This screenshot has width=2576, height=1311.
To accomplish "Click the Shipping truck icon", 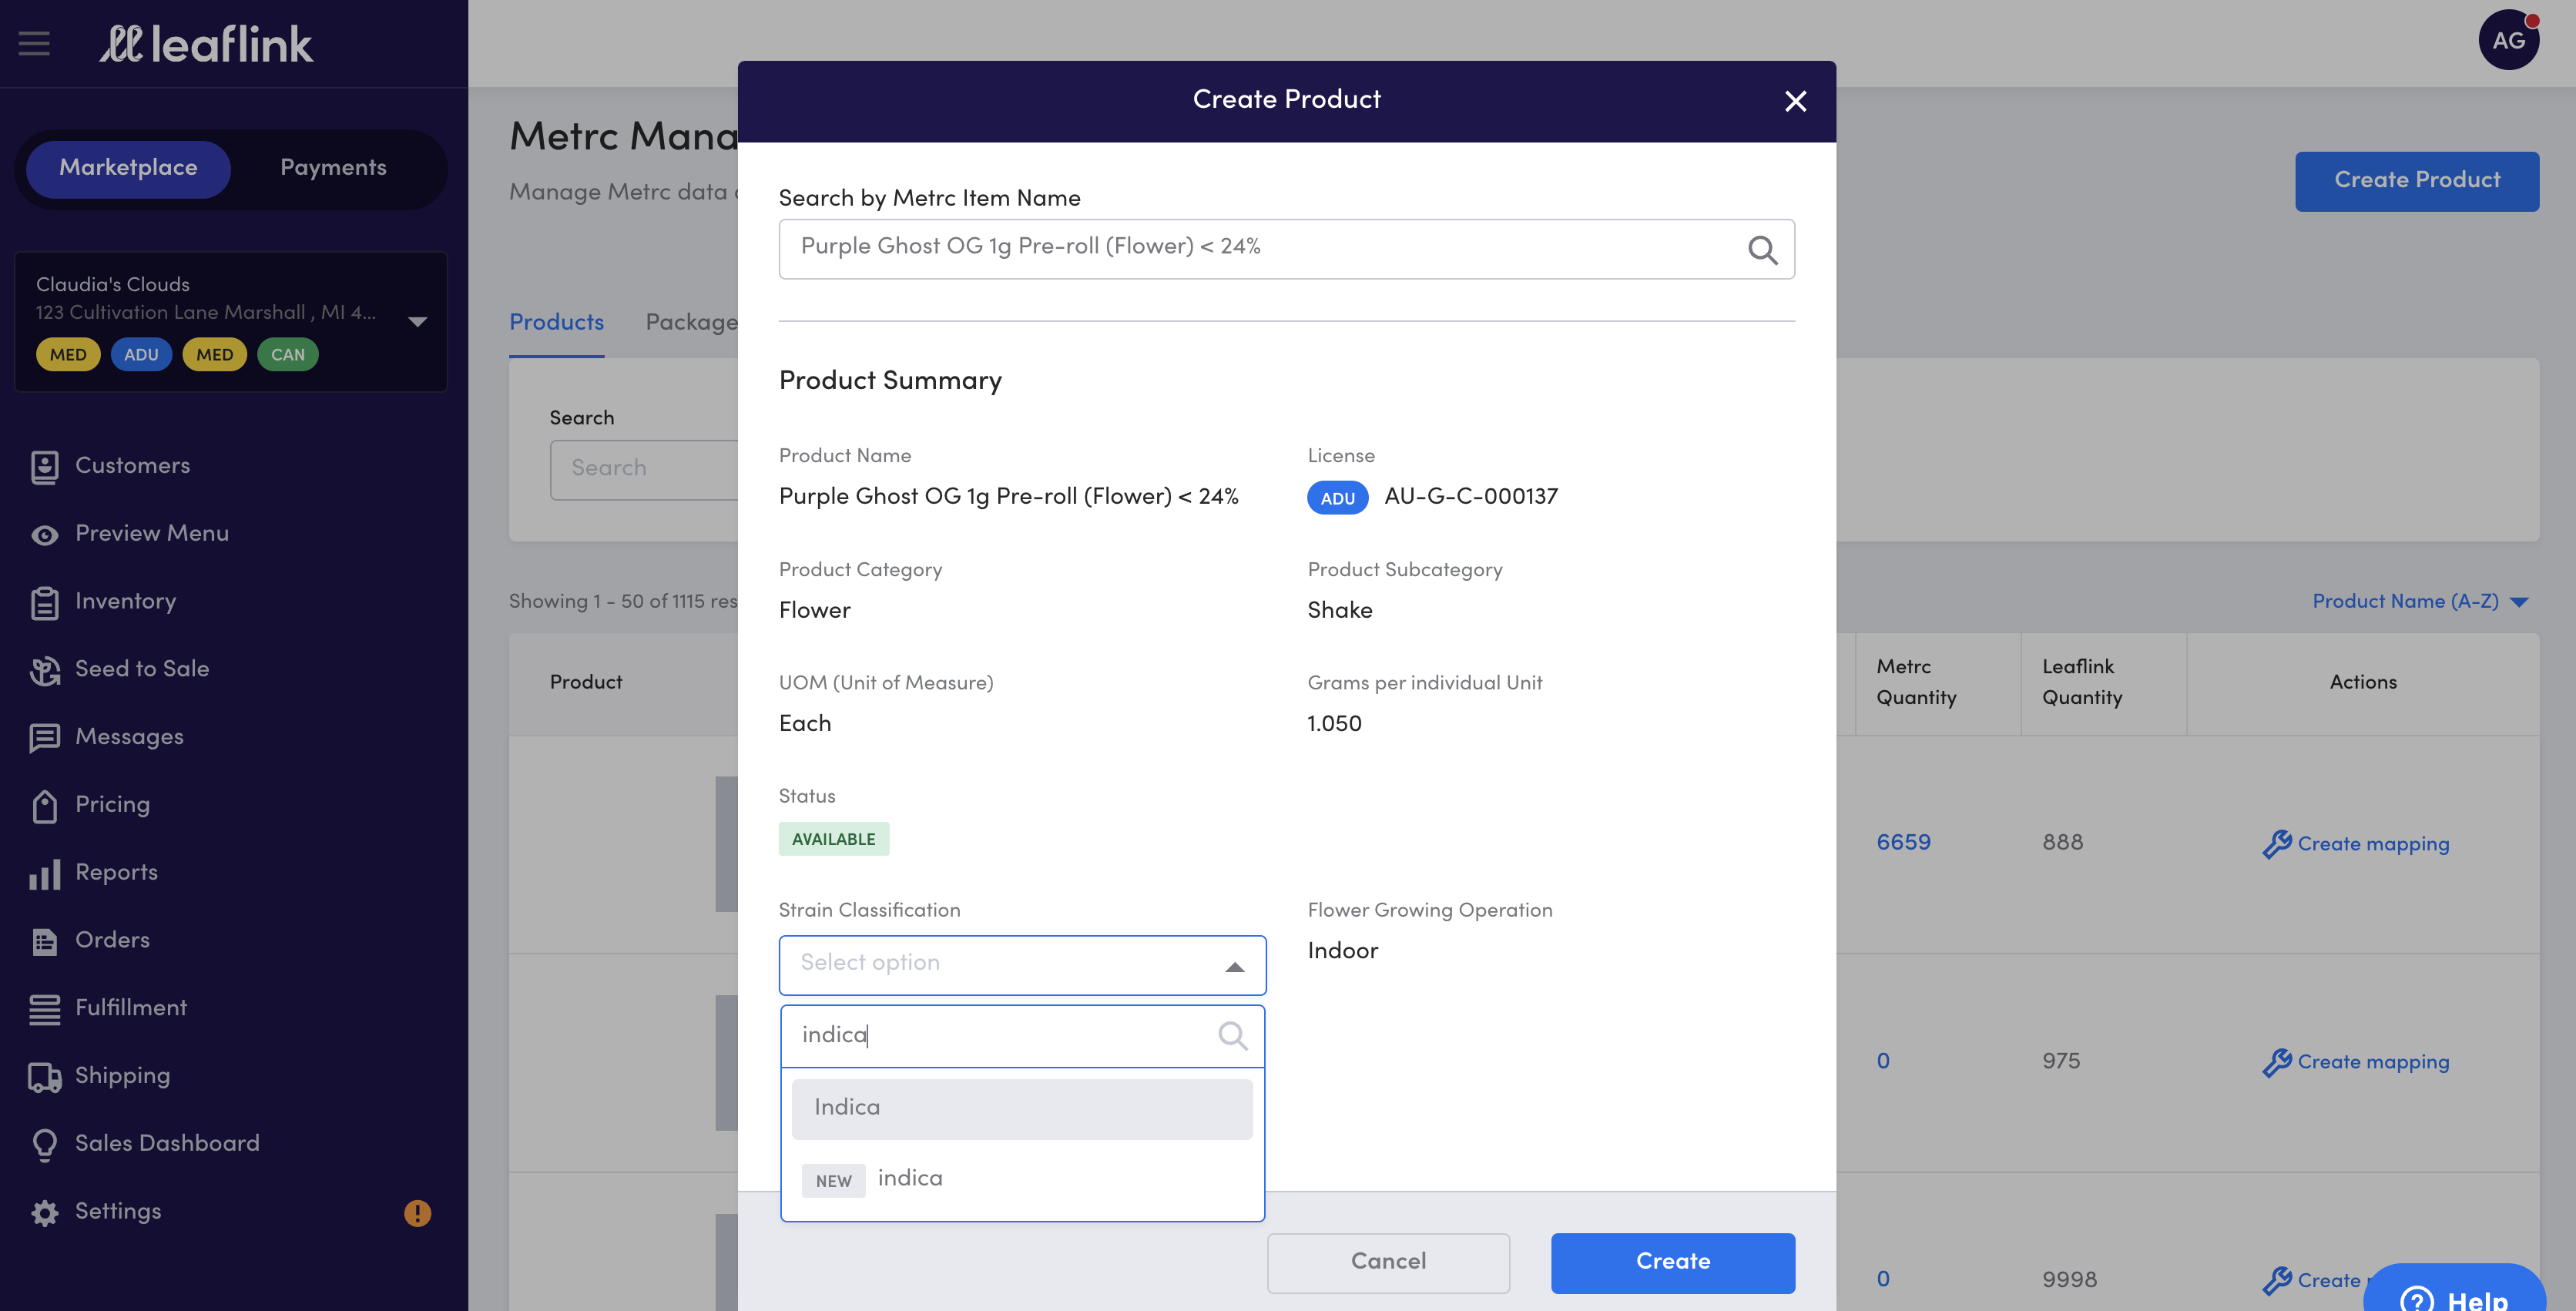I will click(44, 1077).
